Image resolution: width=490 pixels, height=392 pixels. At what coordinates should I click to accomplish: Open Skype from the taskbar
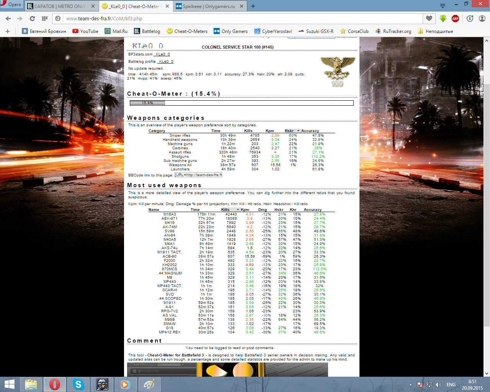click(x=78, y=384)
